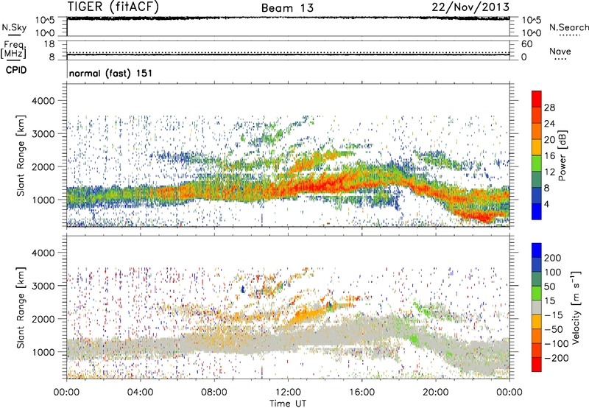The width and height of the screenshot is (589, 408).
Task: Click the Power [dB] colorbar title
Action: 562,155
